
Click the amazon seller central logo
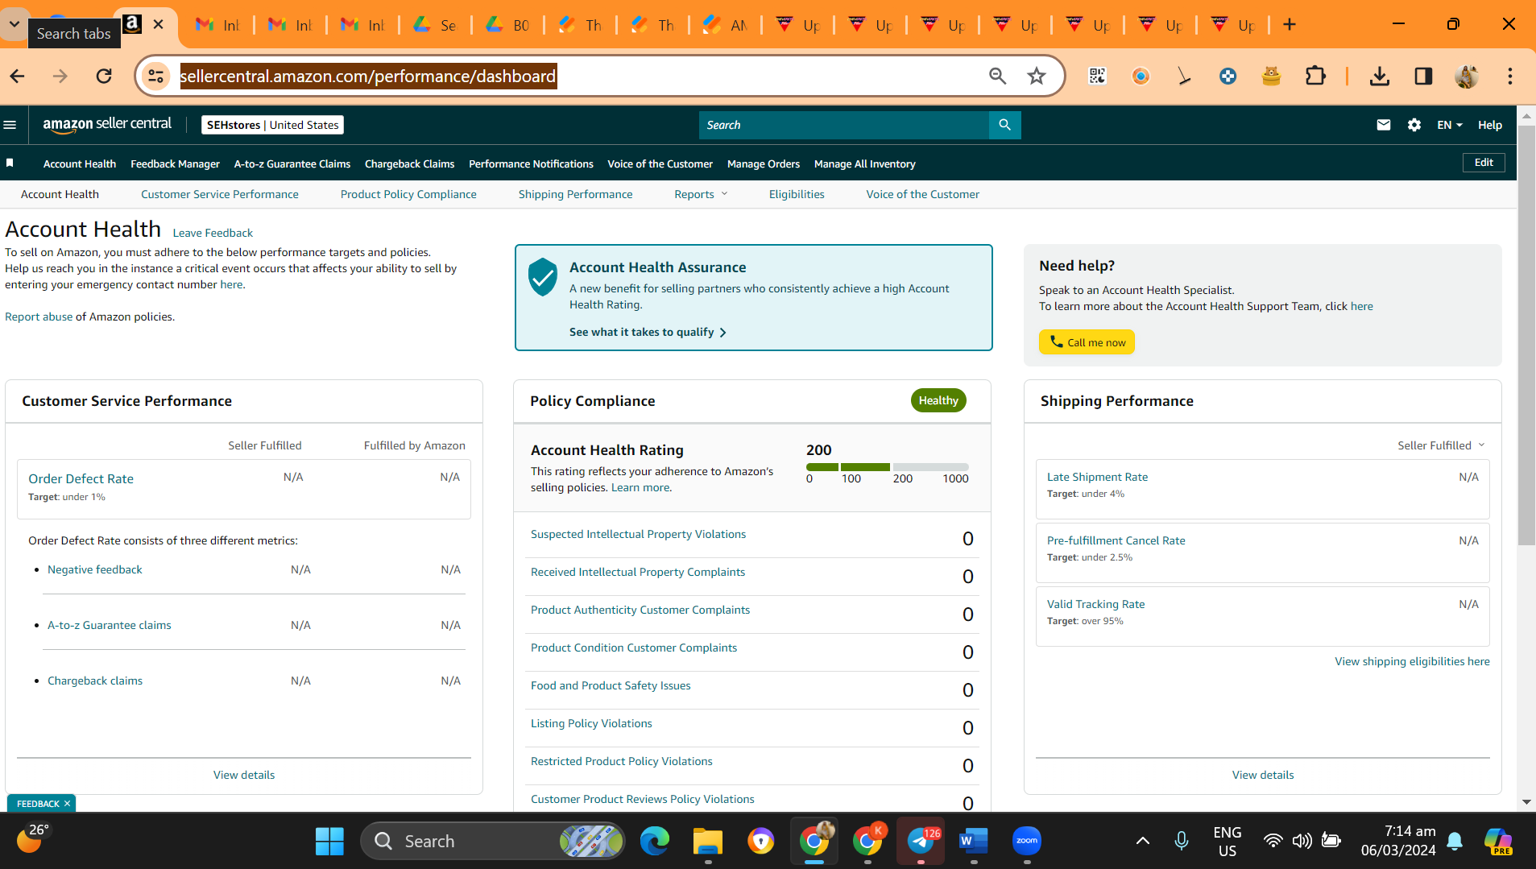pyautogui.click(x=107, y=124)
